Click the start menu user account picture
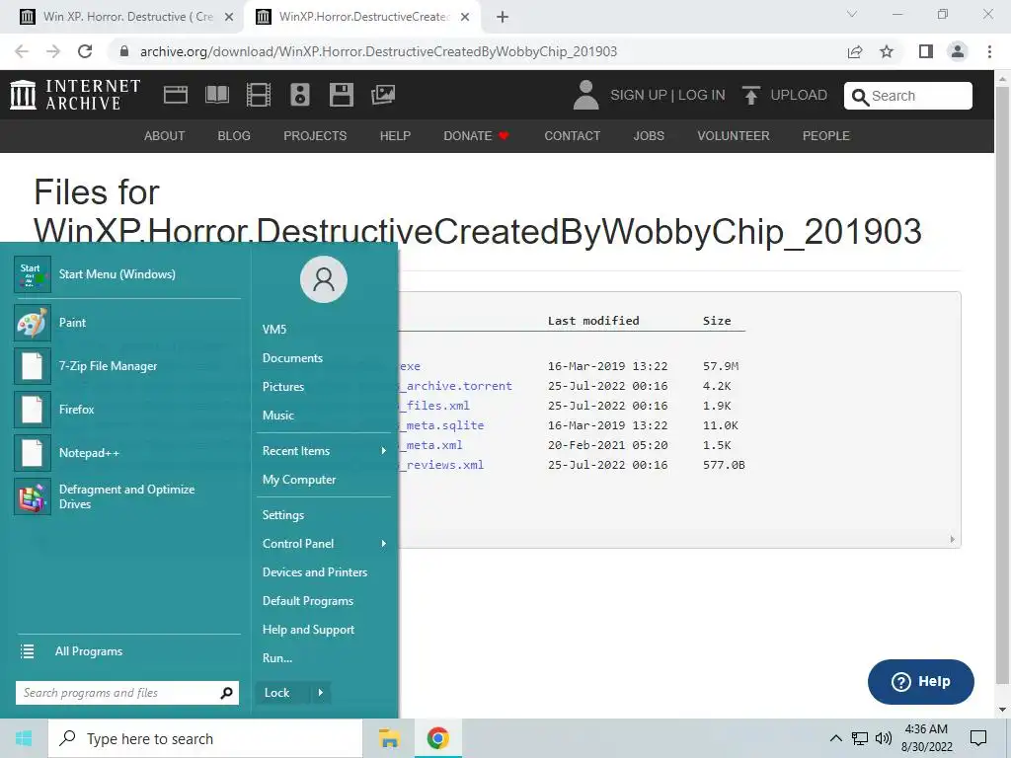The width and height of the screenshot is (1011, 758). point(324,279)
